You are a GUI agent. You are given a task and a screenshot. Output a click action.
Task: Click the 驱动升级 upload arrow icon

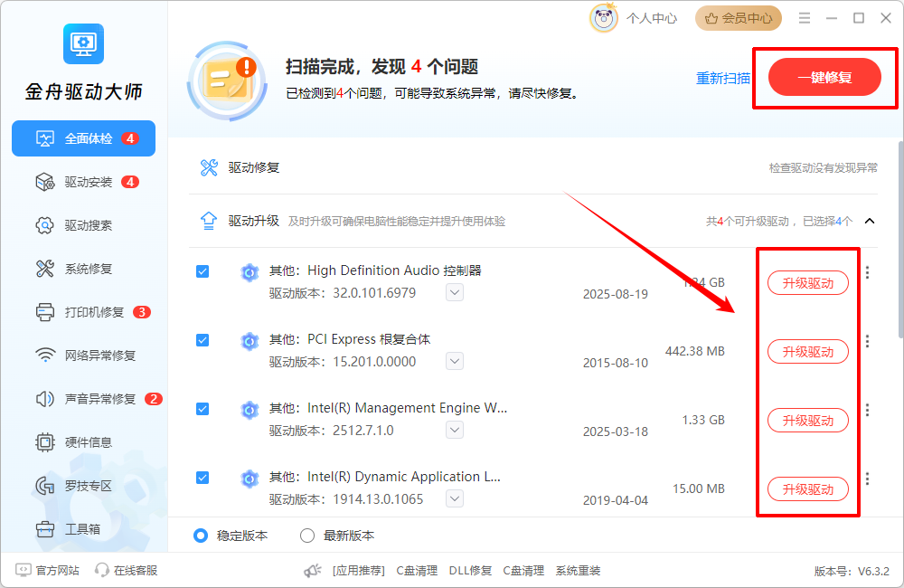coord(208,221)
